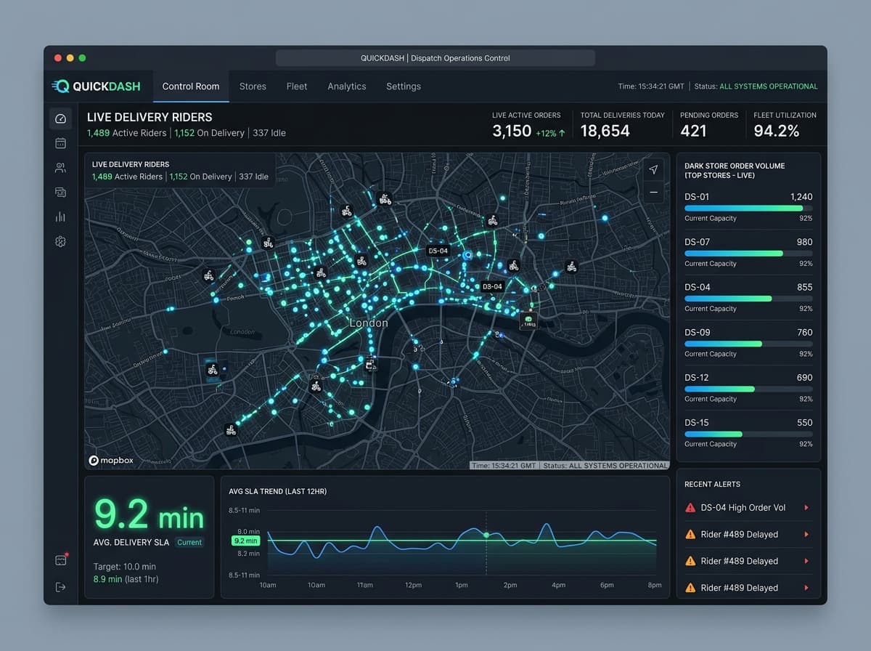Click the Target: 10.0 min text
Image resolution: width=871 pixels, height=651 pixels.
point(125,566)
